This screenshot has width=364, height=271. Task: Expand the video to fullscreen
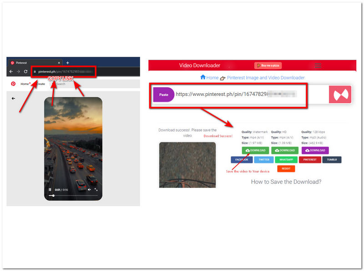(x=96, y=190)
